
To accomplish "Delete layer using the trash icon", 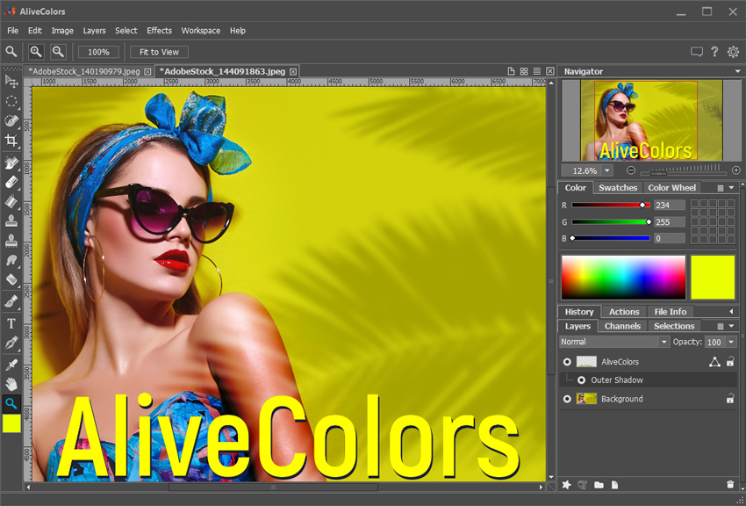I will click(730, 484).
